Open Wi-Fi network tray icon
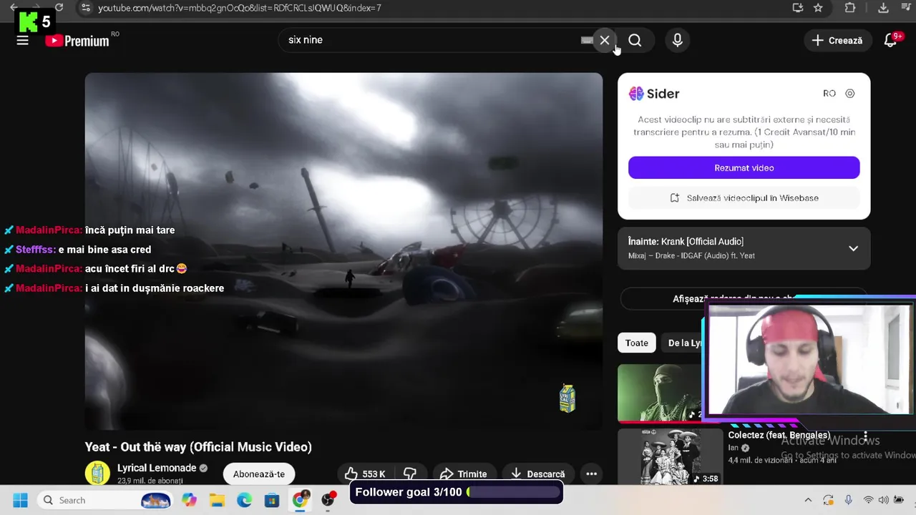This screenshot has height=515, width=916. click(x=868, y=501)
